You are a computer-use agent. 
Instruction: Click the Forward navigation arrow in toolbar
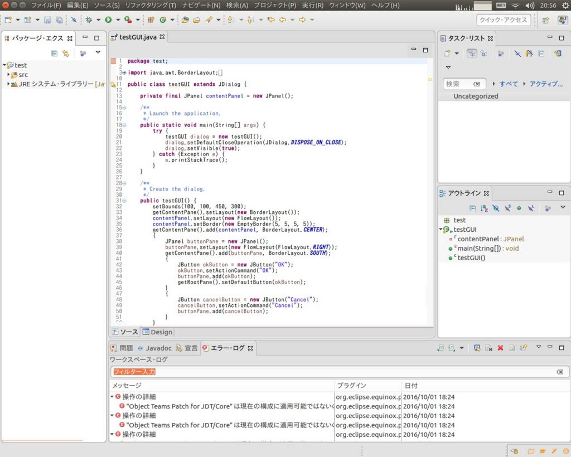(x=302, y=20)
